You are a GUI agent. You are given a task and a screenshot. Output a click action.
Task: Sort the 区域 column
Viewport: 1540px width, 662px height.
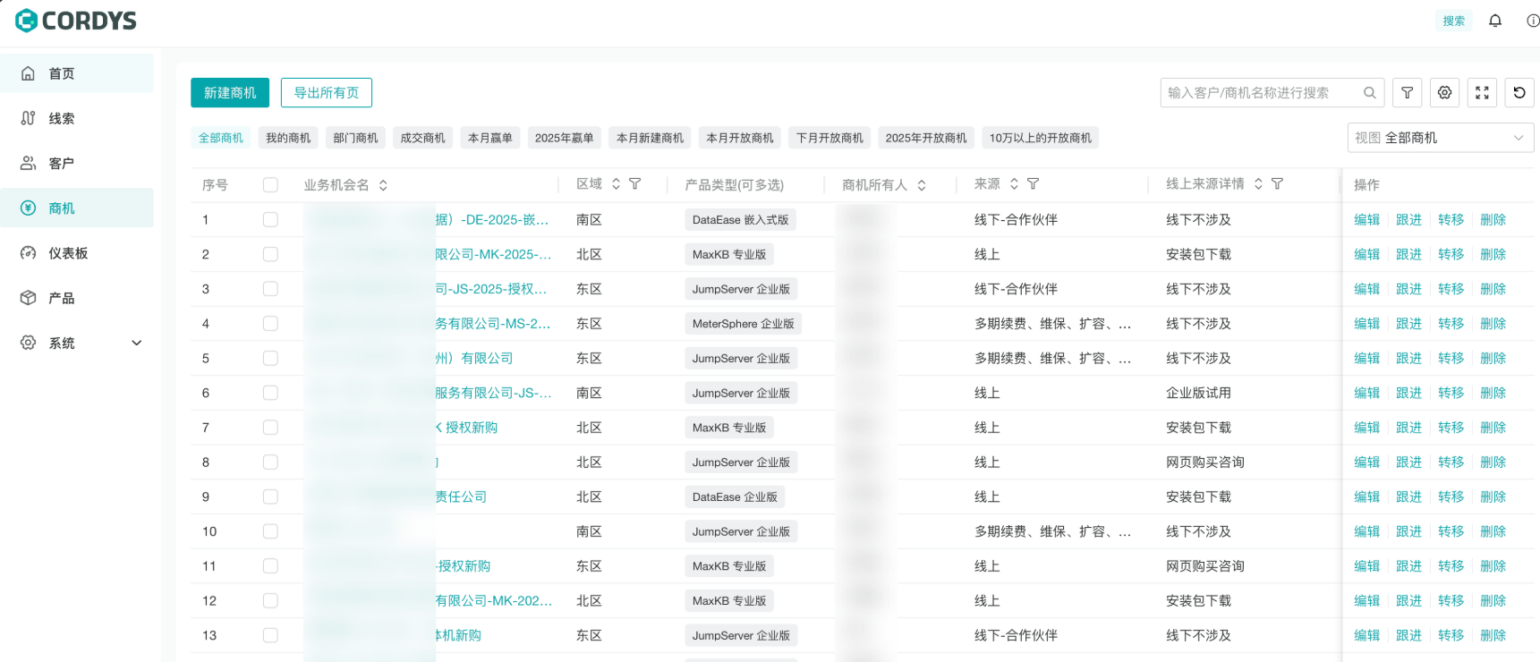tap(616, 183)
